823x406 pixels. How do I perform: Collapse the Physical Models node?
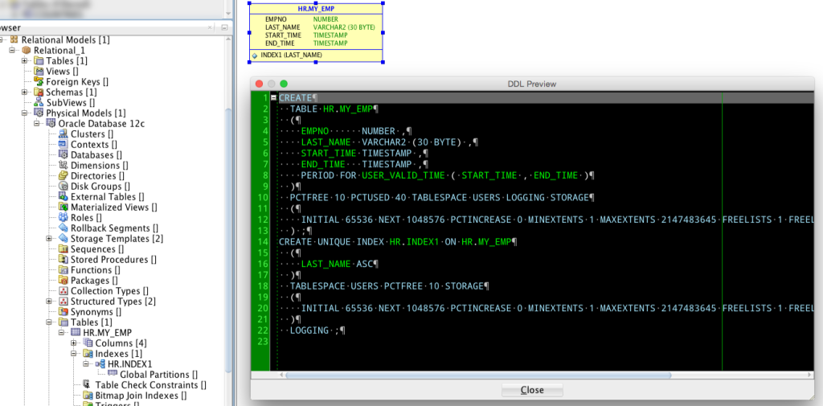tap(24, 113)
